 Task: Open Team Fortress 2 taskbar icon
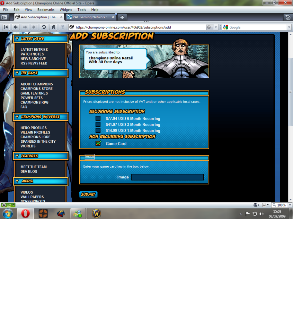43,214
